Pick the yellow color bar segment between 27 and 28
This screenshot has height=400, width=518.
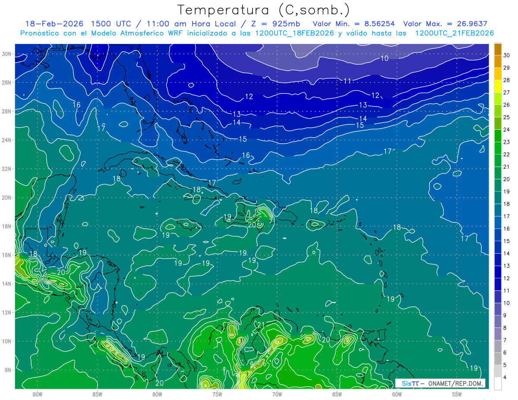[498, 86]
